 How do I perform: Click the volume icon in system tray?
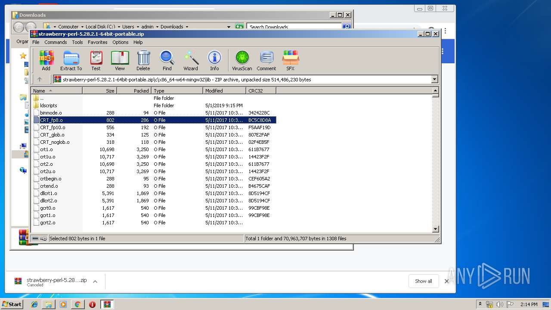[499, 304]
